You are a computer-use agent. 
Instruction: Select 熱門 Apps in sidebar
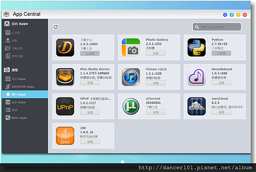(x=25, y=95)
